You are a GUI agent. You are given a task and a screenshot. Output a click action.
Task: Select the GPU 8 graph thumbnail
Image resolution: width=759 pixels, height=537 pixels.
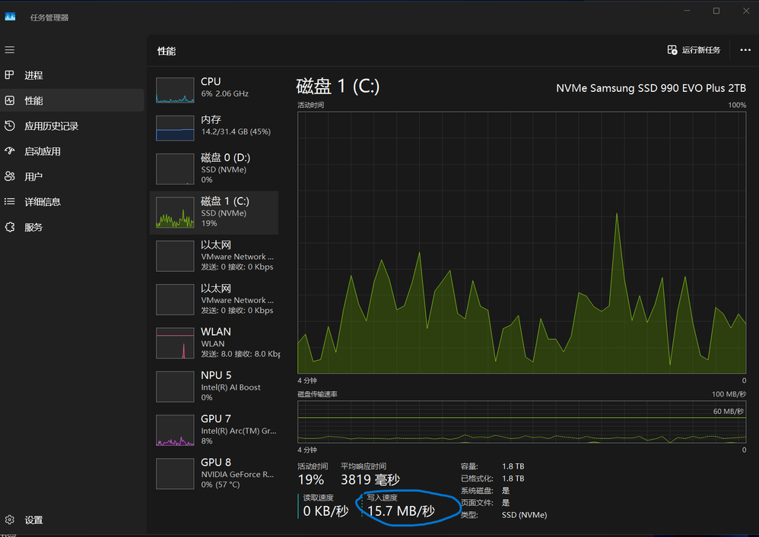pyautogui.click(x=175, y=474)
